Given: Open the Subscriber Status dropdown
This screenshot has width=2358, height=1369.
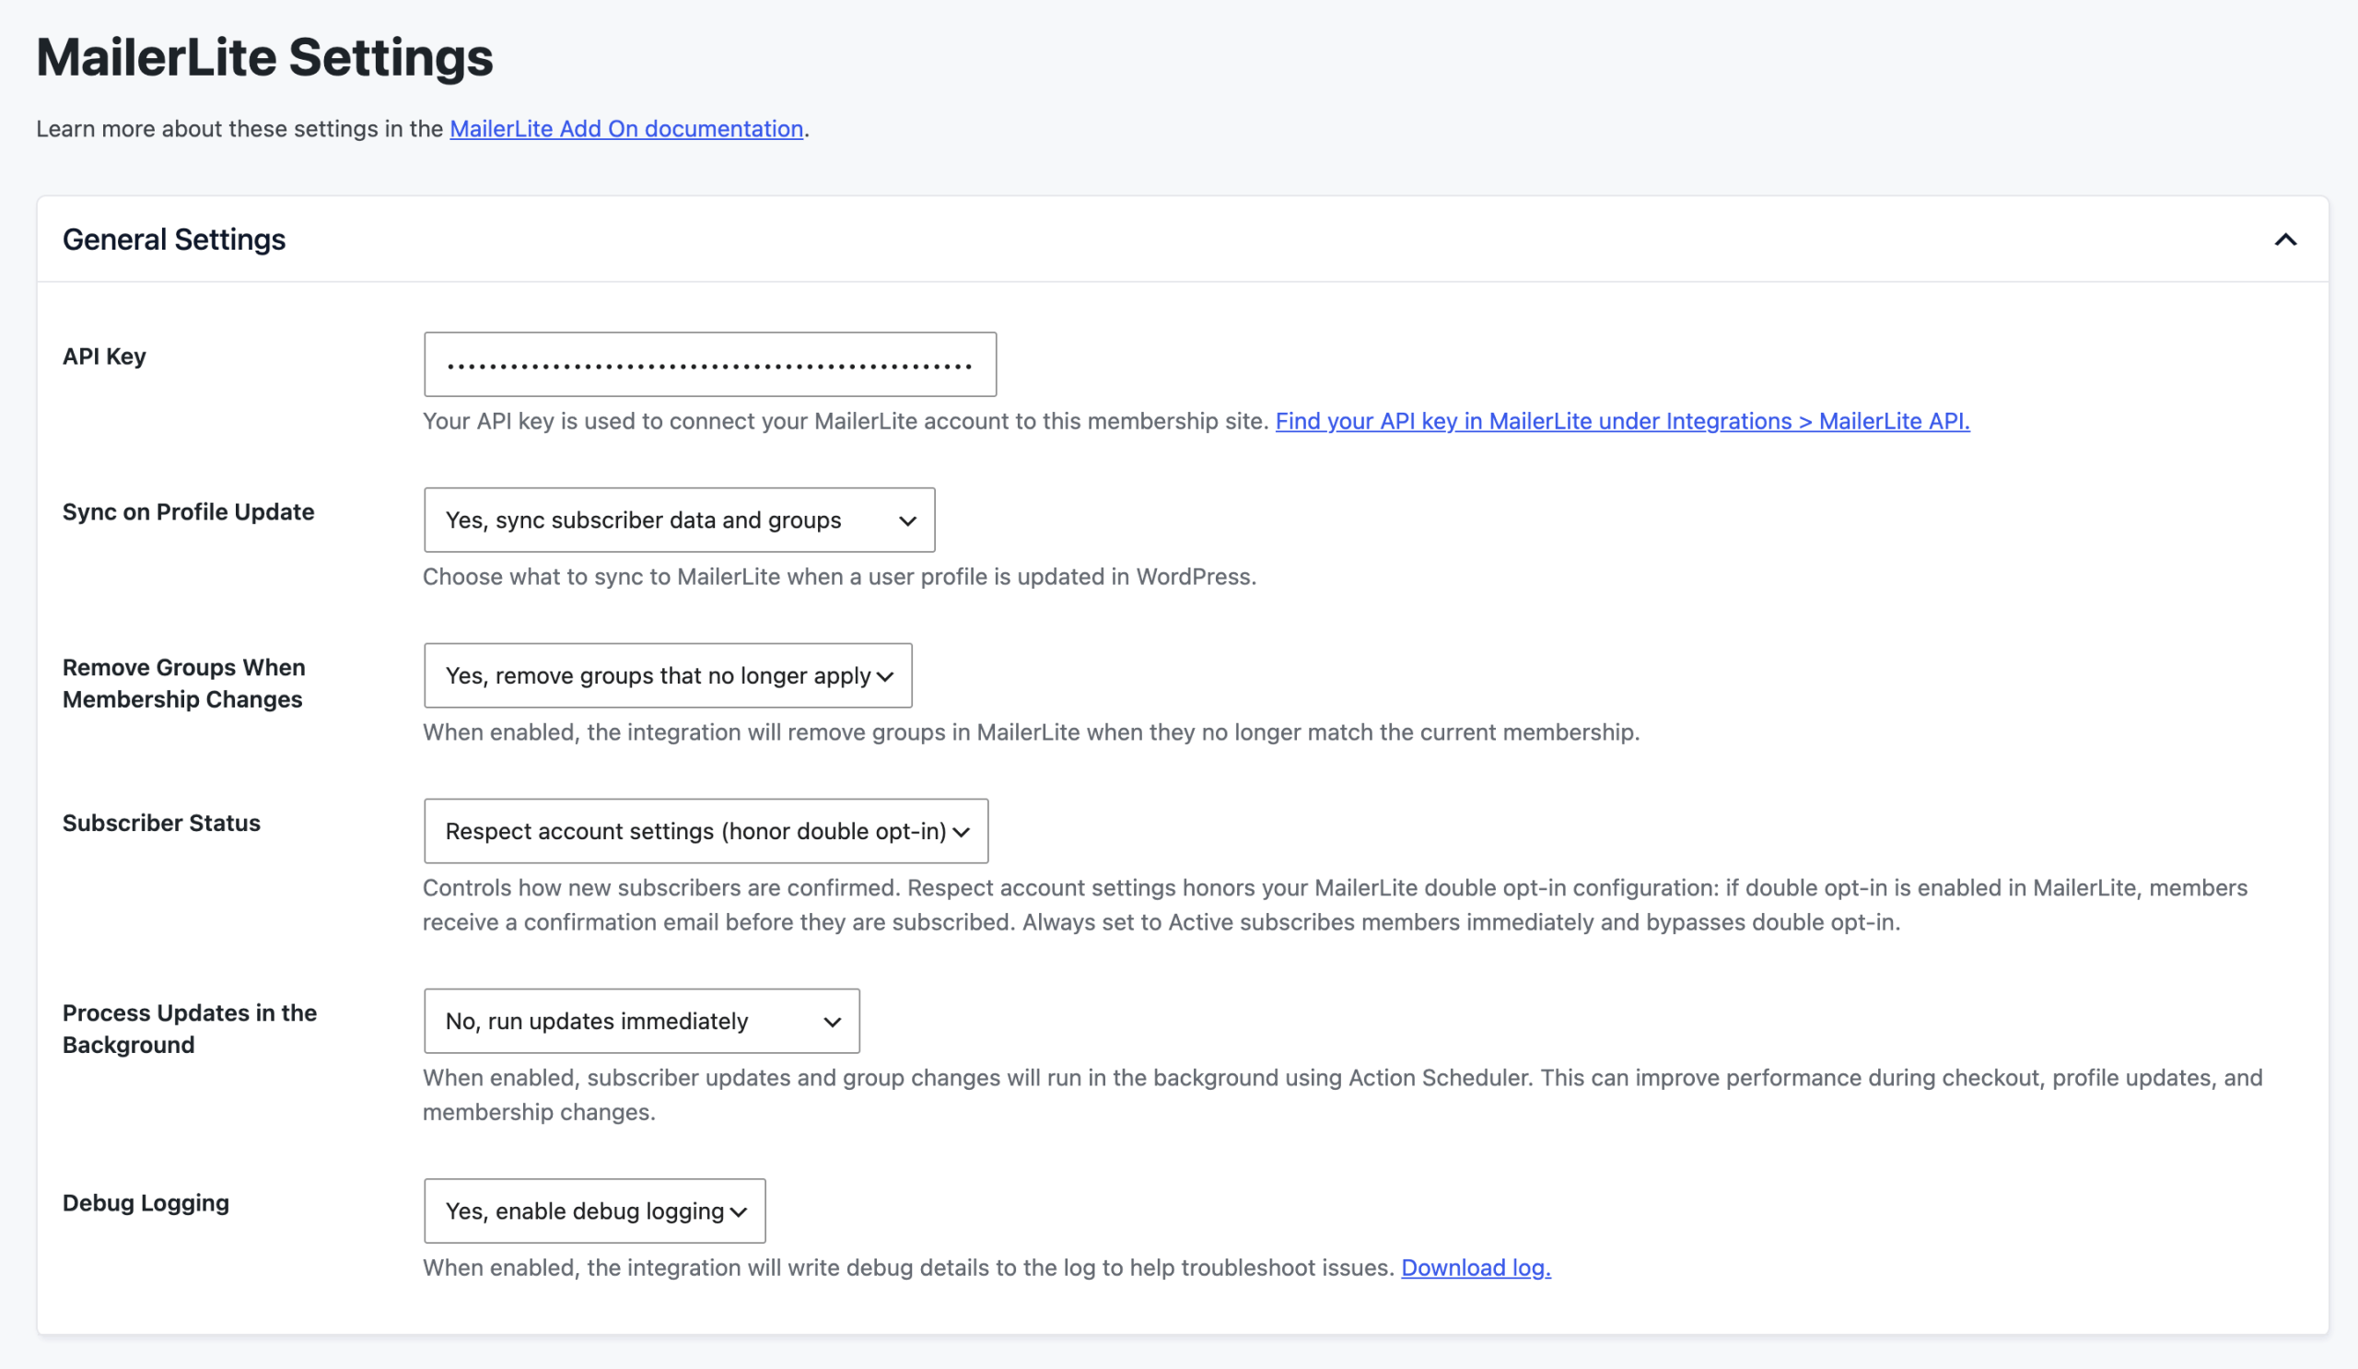Looking at the screenshot, I should (x=706, y=830).
